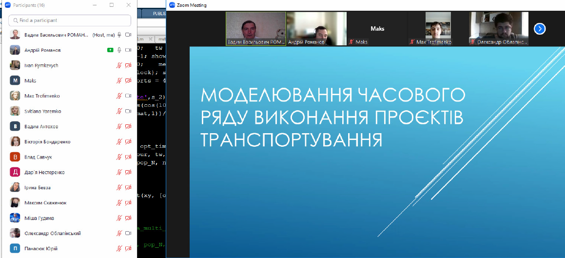Click the Find a participant search field
565x258 pixels.
(70, 20)
